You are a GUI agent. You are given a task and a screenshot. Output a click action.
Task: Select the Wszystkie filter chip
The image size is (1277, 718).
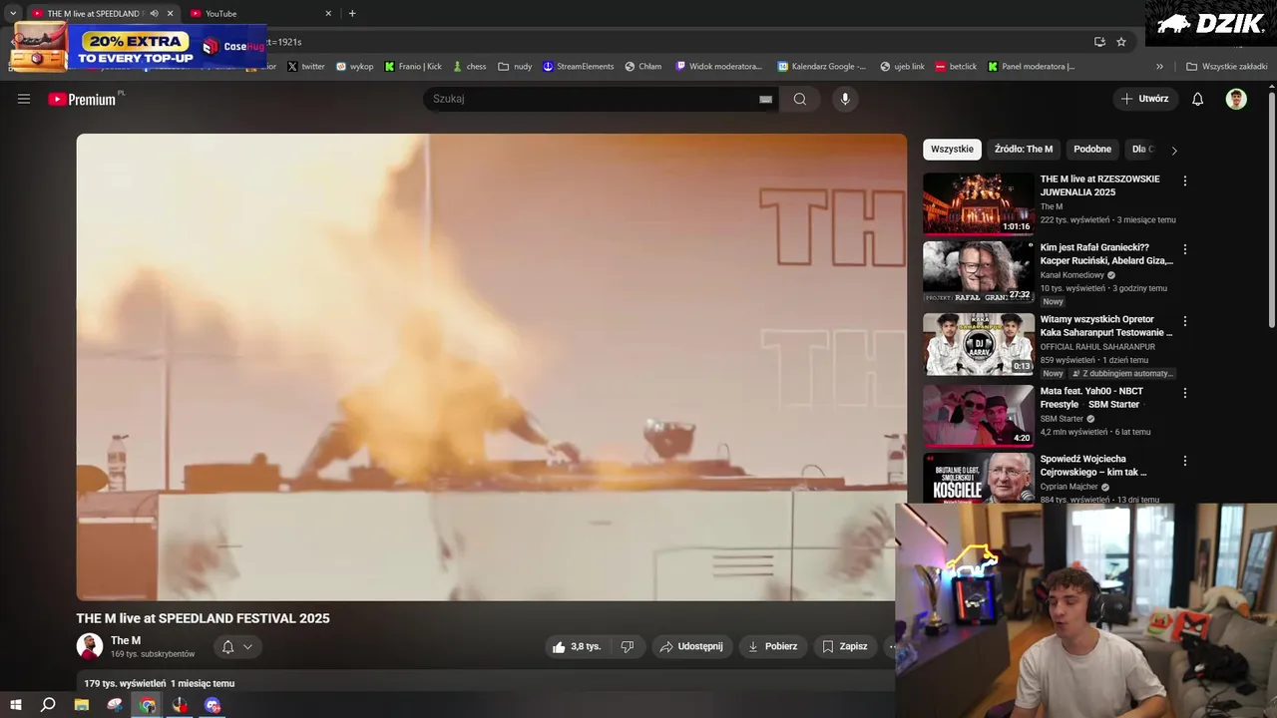click(952, 149)
